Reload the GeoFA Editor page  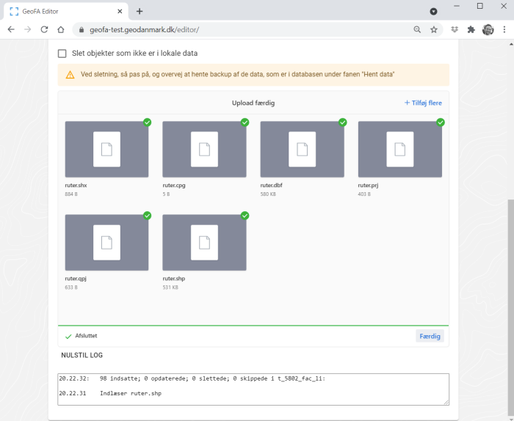coord(44,30)
